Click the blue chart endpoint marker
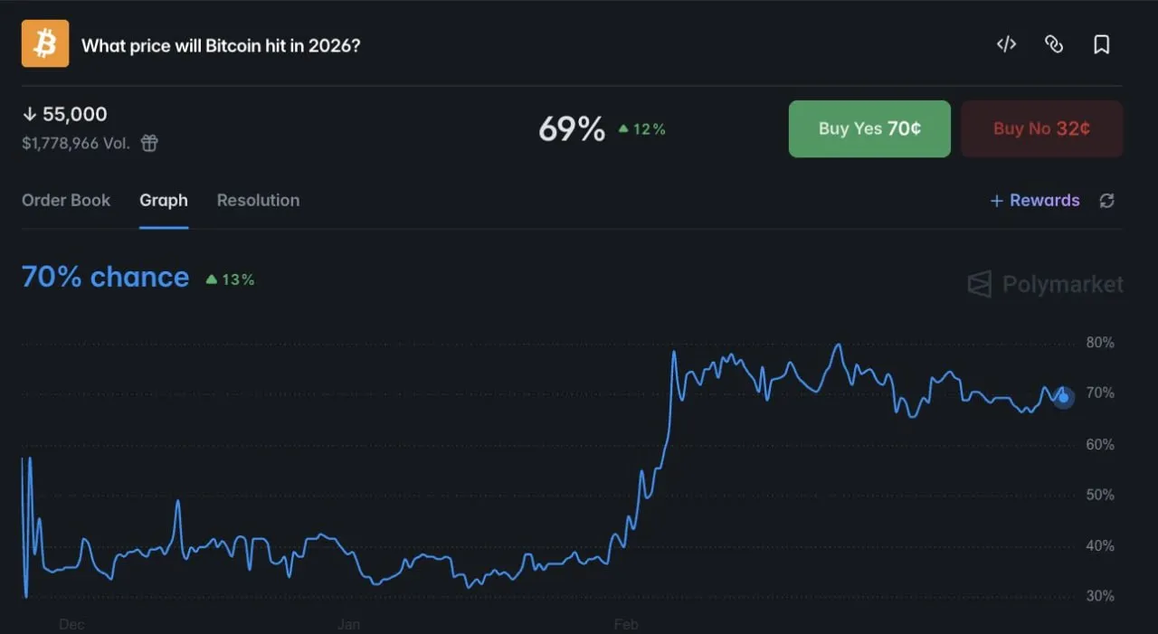Image resolution: width=1158 pixels, height=634 pixels. [x=1062, y=398]
